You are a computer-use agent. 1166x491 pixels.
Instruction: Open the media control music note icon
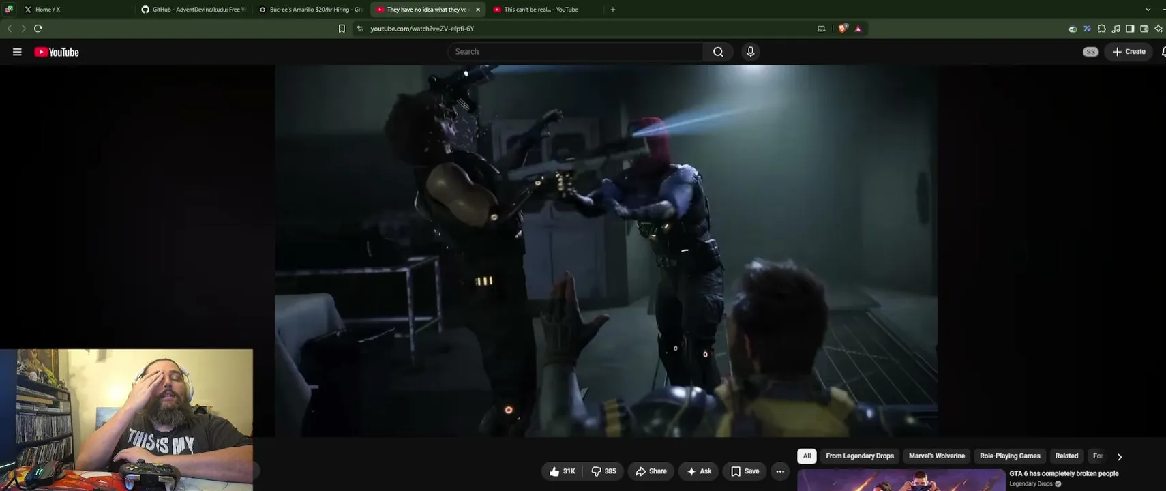(x=1116, y=29)
